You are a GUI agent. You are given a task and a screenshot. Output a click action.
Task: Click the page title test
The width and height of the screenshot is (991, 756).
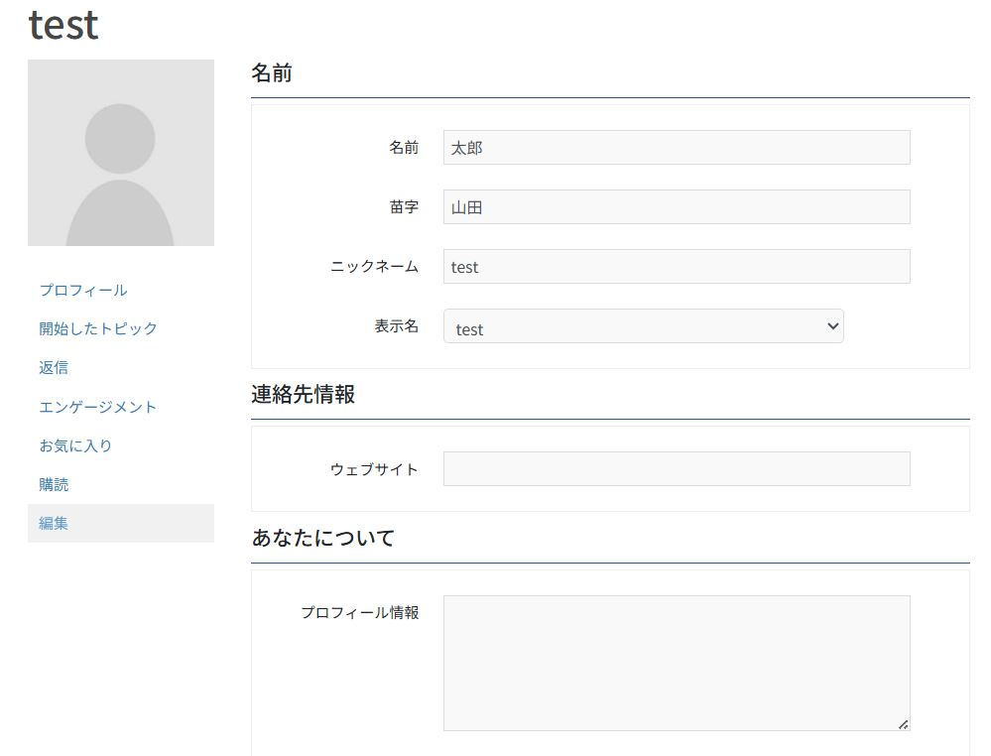point(62,24)
